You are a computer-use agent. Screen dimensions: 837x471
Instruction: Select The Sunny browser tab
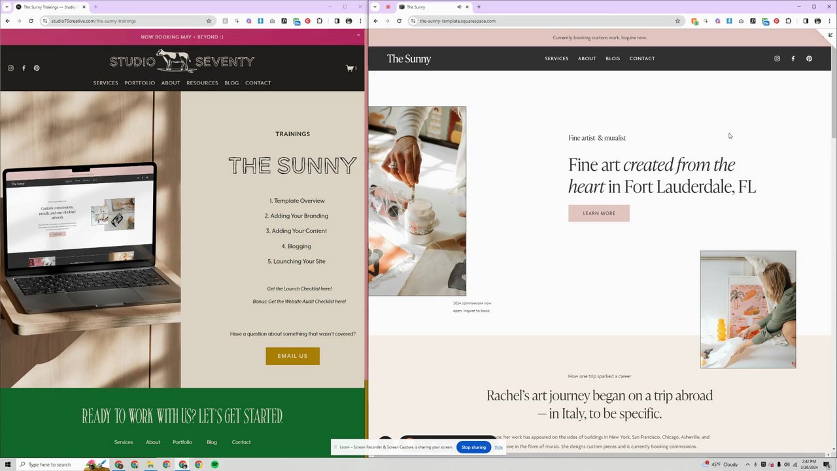point(434,7)
